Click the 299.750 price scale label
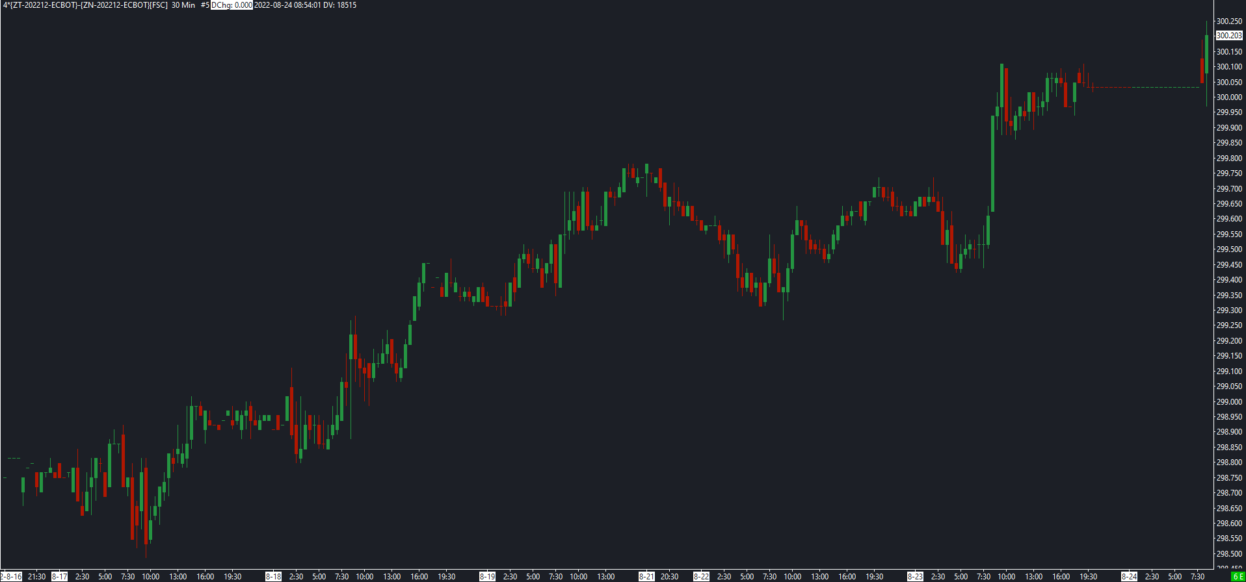This screenshot has height=582, width=1246. [x=1229, y=173]
